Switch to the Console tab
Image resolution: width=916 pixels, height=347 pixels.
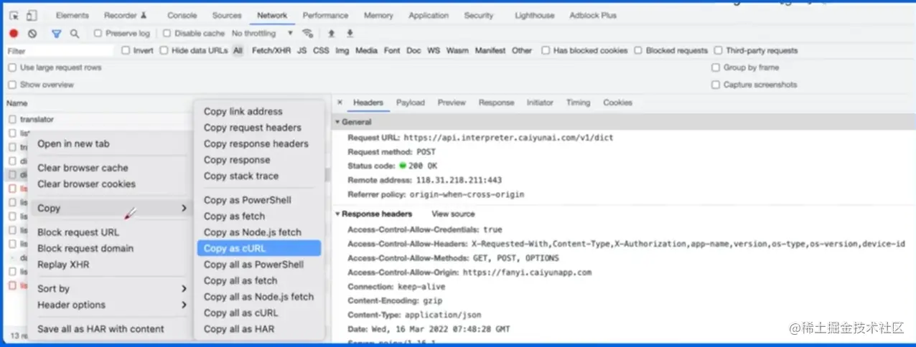(182, 15)
